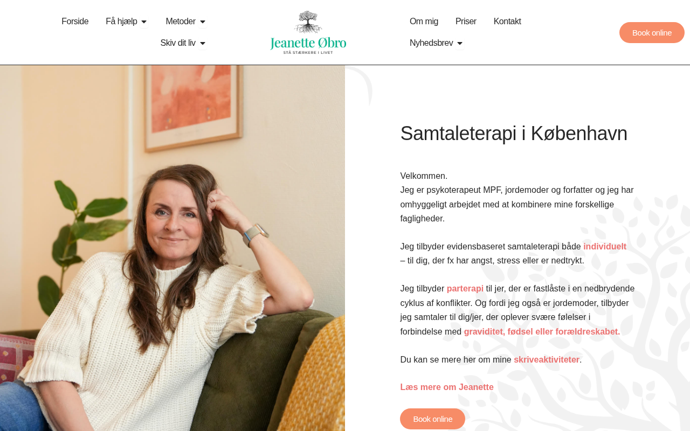Click the Book online button in header

[652, 32]
